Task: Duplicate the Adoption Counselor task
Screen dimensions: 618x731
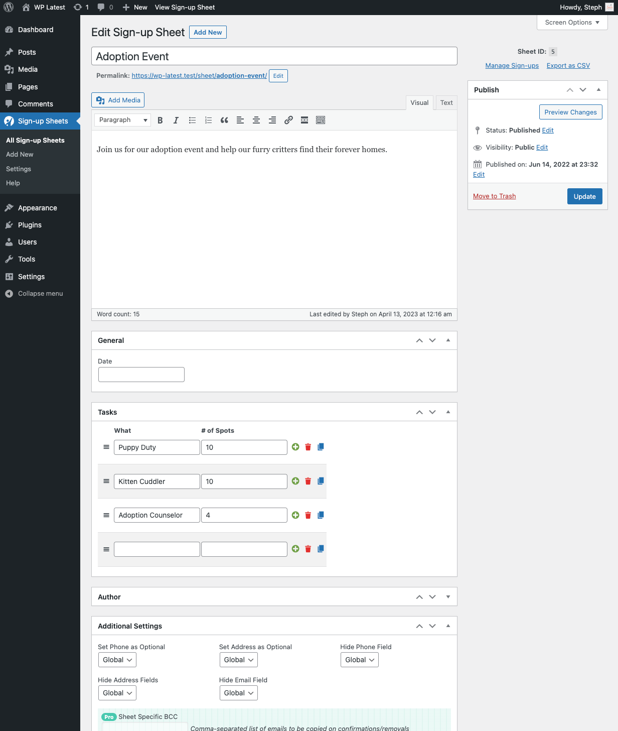Action: 321,515
